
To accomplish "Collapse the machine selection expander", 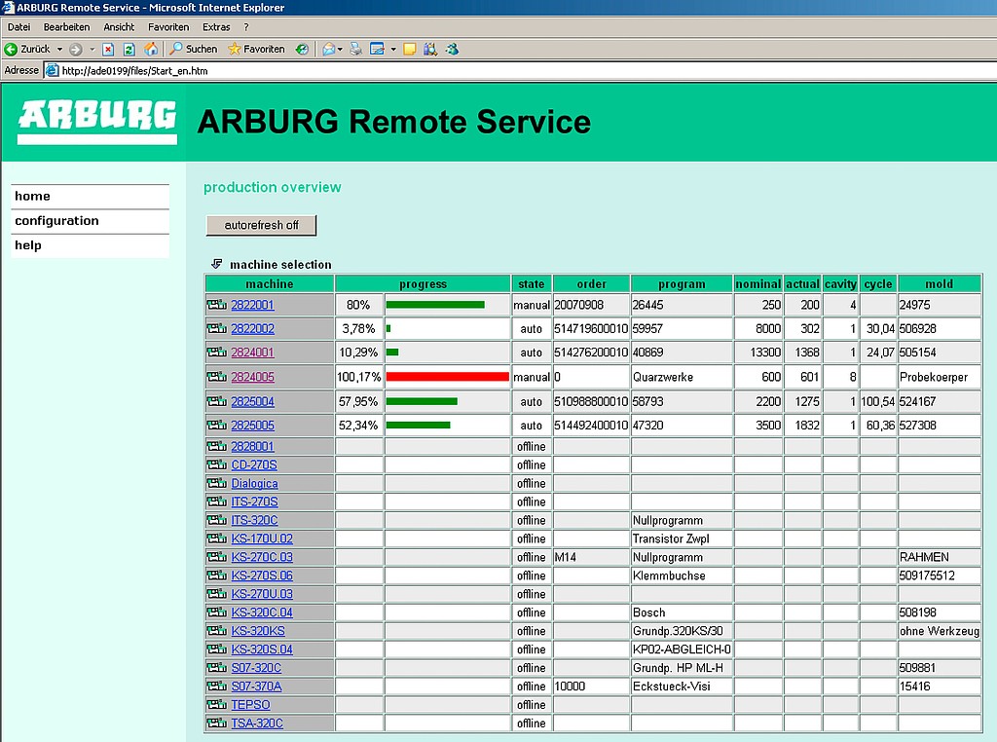I will (217, 264).
